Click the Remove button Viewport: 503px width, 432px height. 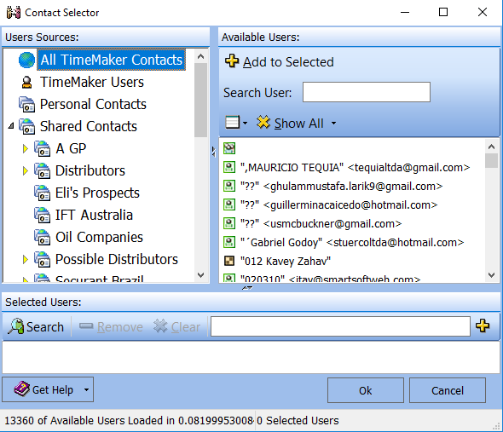coord(111,327)
